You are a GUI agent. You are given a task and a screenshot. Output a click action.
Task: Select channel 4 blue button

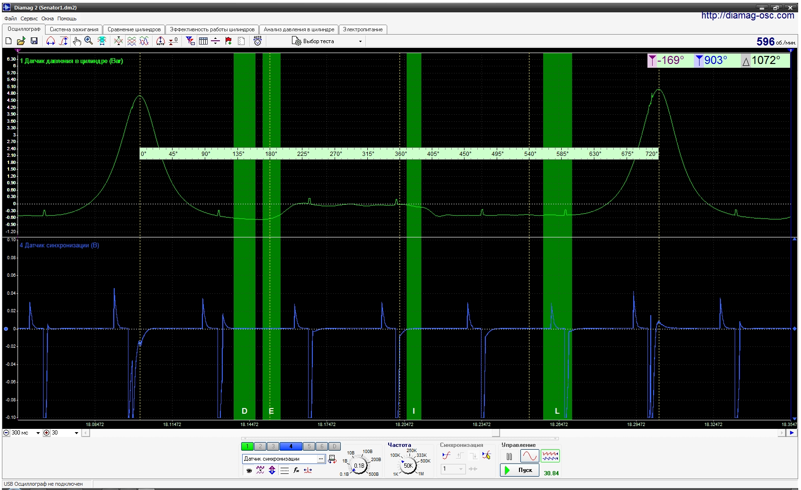tap(291, 446)
